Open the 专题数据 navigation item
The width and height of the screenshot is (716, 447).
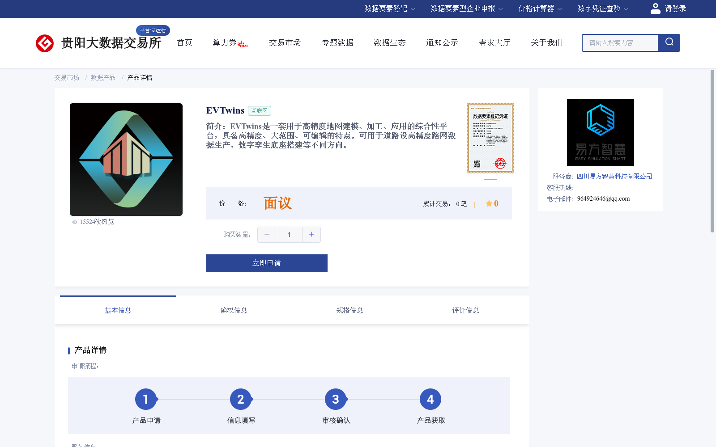337,42
